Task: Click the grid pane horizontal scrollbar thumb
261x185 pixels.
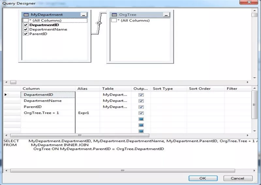Action: [80, 135]
